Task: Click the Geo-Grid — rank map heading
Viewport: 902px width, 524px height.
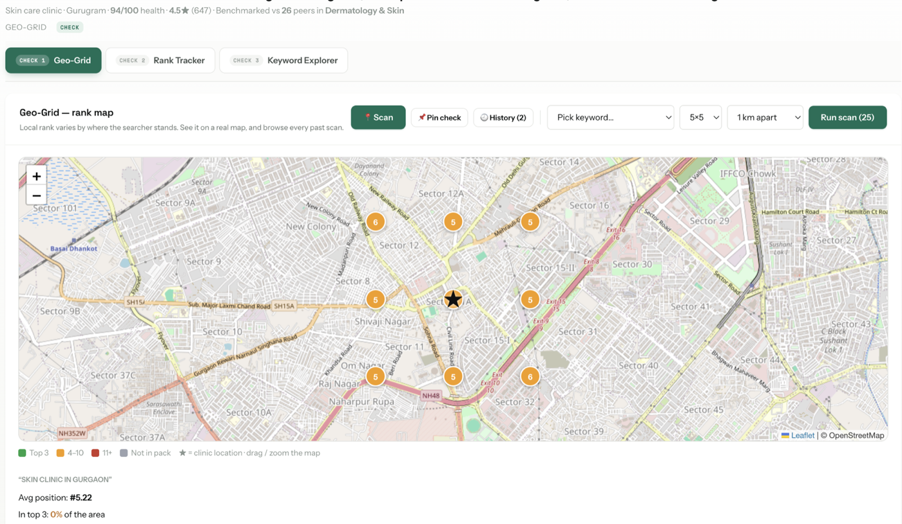Action: (66, 112)
